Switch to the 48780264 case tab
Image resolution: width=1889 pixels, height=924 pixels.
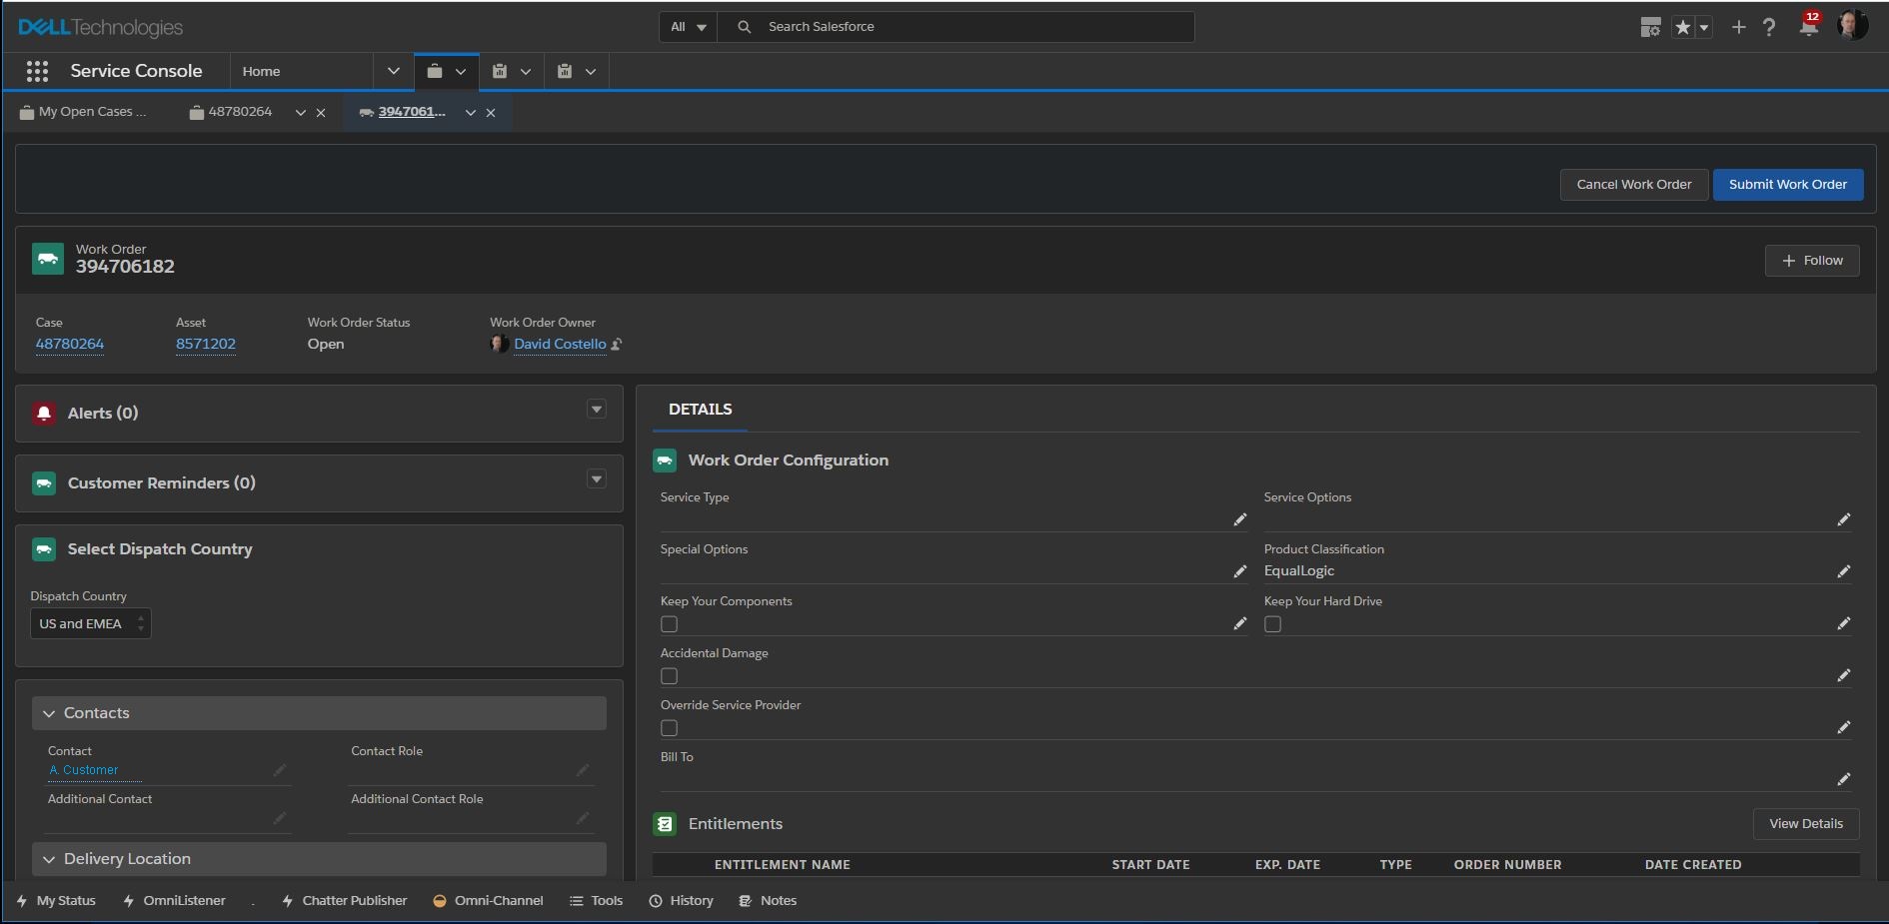tap(240, 112)
